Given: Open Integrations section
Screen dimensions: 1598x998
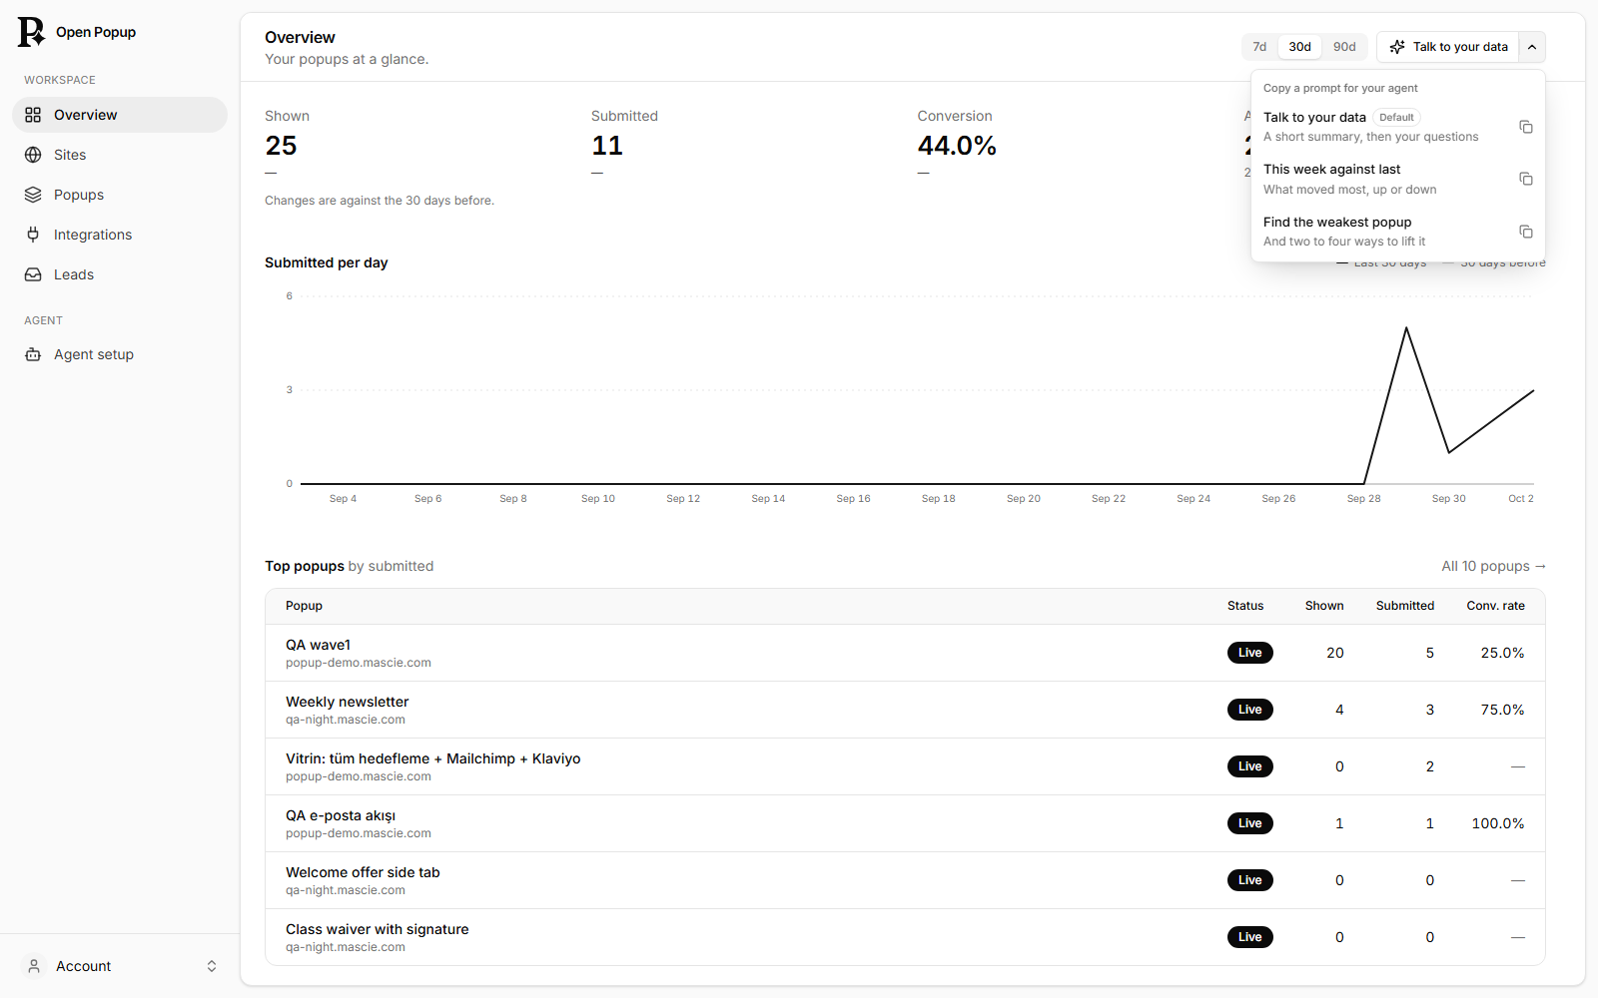Looking at the screenshot, I should tap(120, 235).
